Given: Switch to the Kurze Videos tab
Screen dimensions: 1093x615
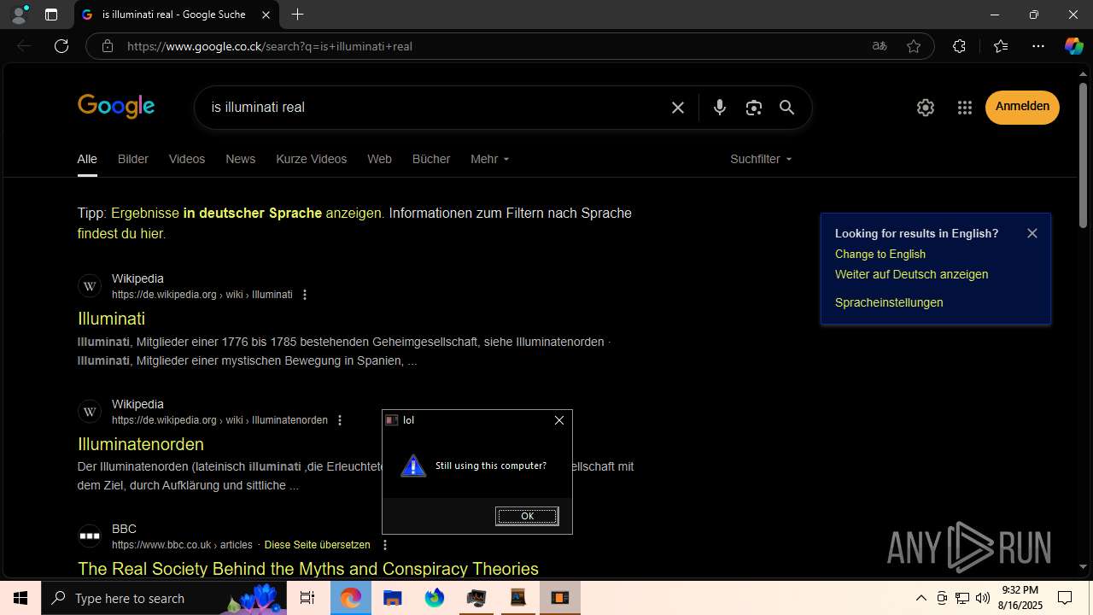Looking at the screenshot, I should tap(312, 159).
